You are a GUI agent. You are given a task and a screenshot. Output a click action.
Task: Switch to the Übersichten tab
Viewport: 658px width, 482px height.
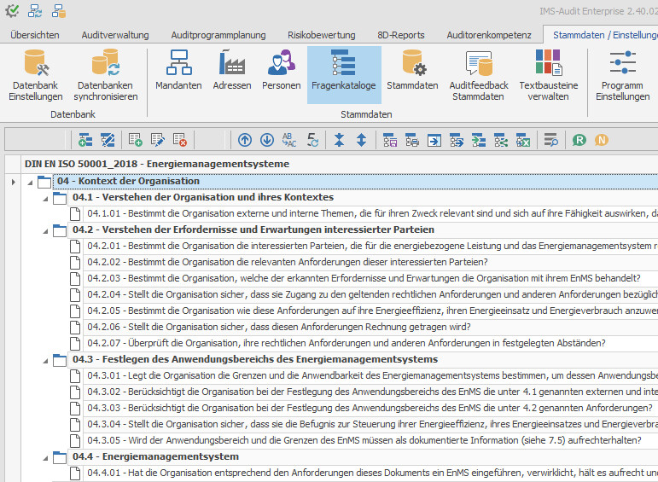(35, 35)
